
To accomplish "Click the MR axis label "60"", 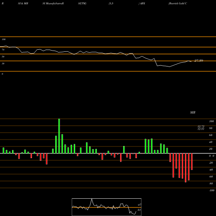I will [211, 135].
